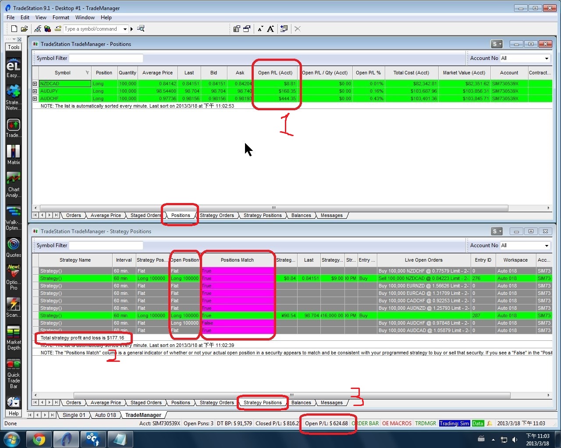Click the Strategy Positions horizontal scrollbar
Image resolution: width=561 pixels, height=448 pixels.
291,395
